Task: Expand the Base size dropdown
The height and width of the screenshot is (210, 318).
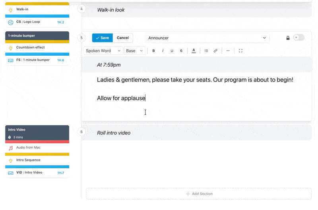Action: [x=134, y=51]
